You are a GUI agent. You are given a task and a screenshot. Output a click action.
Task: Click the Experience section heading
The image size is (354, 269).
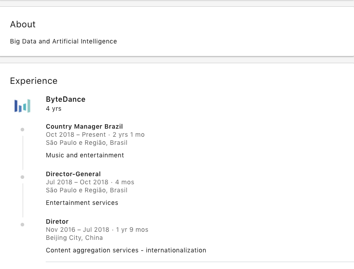coord(34,81)
